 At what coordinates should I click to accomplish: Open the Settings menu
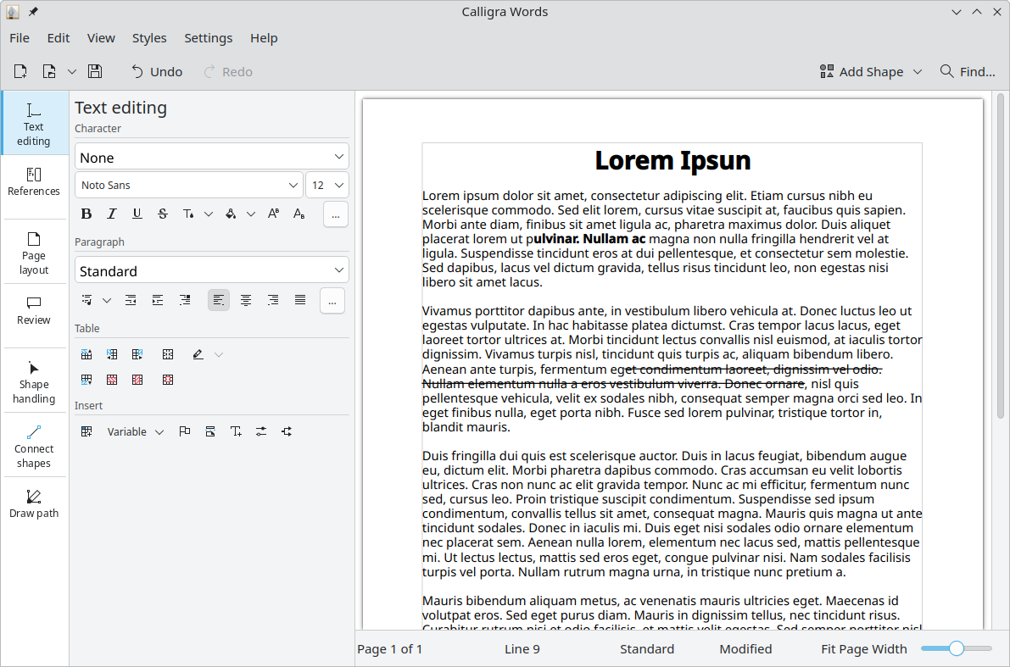pyautogui.click(x=208, y=38)
